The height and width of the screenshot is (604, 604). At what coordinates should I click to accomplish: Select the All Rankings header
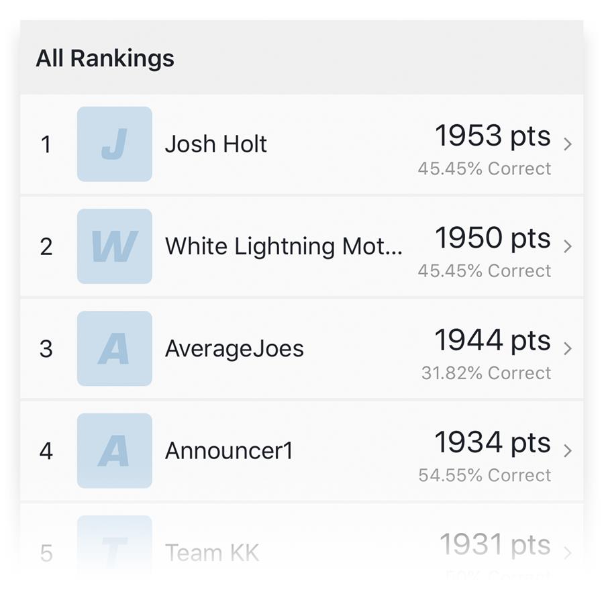(x=105, y=58)
